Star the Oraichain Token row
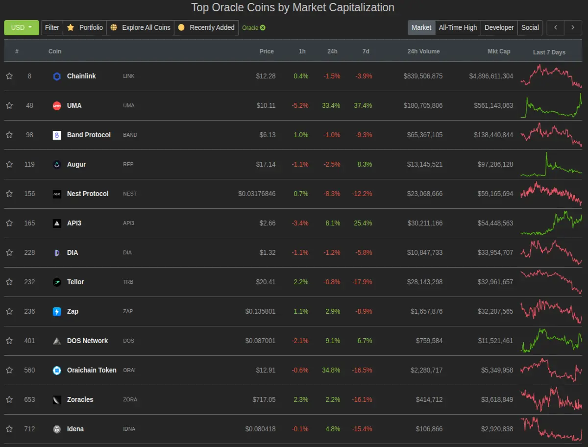 9,370
